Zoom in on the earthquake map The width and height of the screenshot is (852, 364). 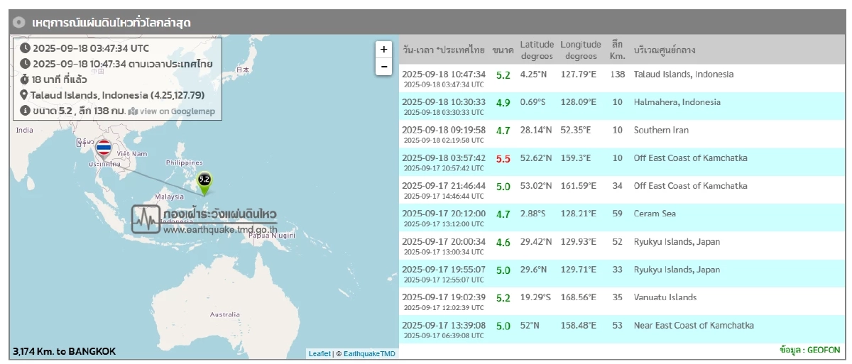(384, 50)
